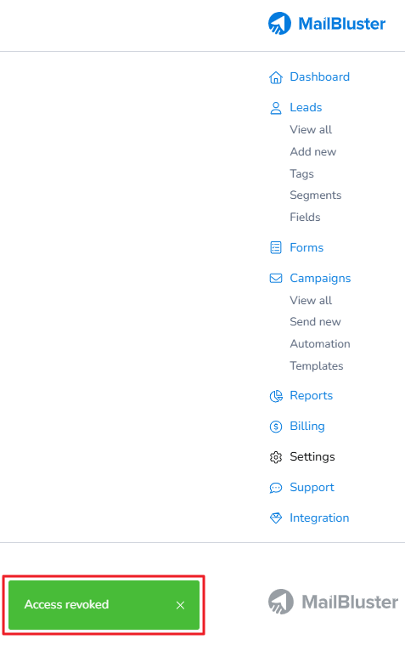Click the Campaigns envelope icon
The image size is (405, 645).
(x=275, y=279)
